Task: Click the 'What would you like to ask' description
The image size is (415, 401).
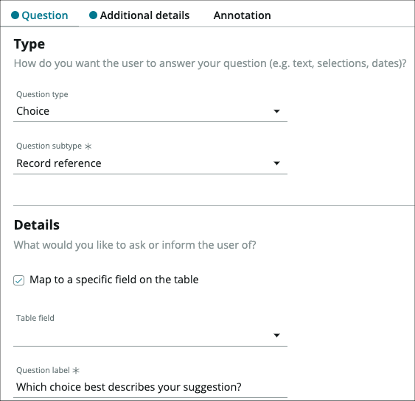Action: 135,245
